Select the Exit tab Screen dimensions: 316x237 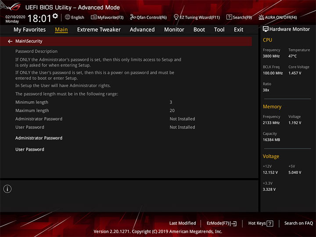pos(238,30)
